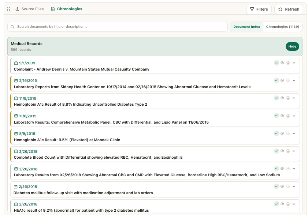This screenshot has width=308, height=215.
Task: Select the 2/16/2015 date label
Action: (x=28, y=80)
